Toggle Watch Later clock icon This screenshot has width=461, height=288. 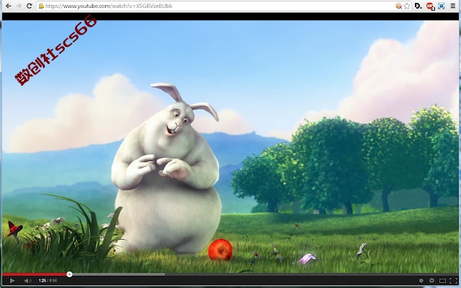(421, 281)
